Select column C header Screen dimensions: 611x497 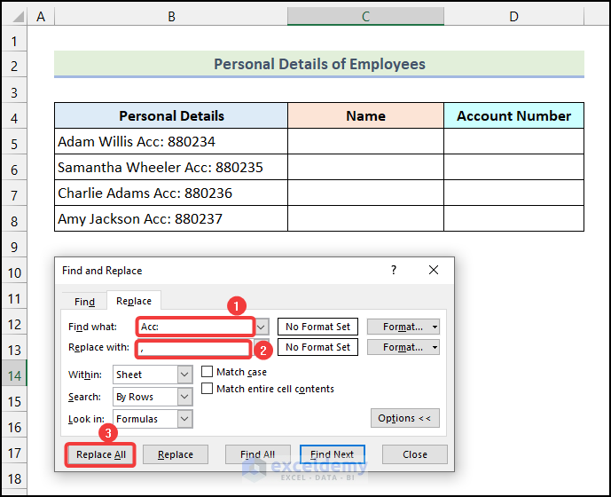(x=365, y=16)
